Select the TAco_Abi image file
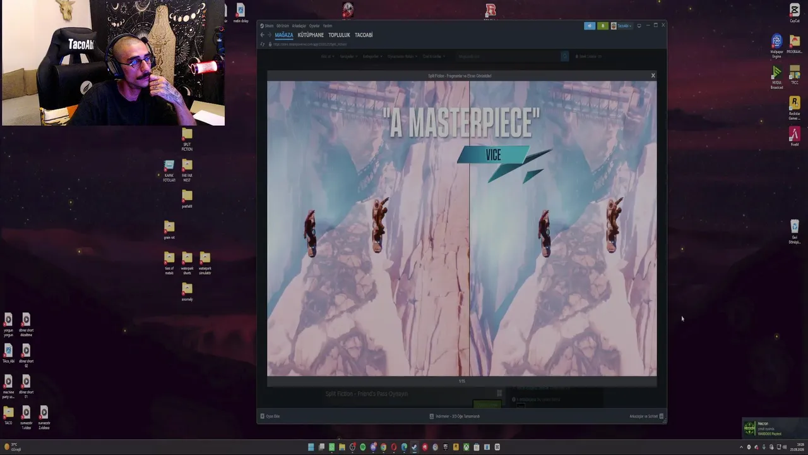Viewport: 808px width, 455px height. [8, 354]
